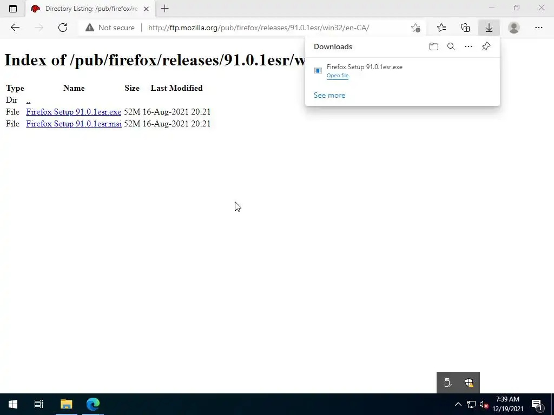Toggle the Downloads toolbar button
The width and height of the screenshot is (554, 415).
tap(489, 28)
